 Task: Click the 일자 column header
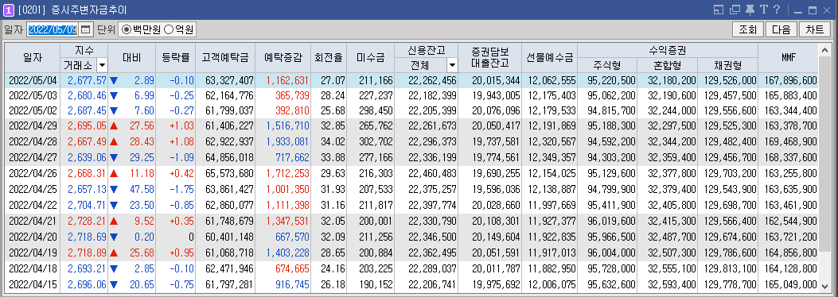(33, 58)
